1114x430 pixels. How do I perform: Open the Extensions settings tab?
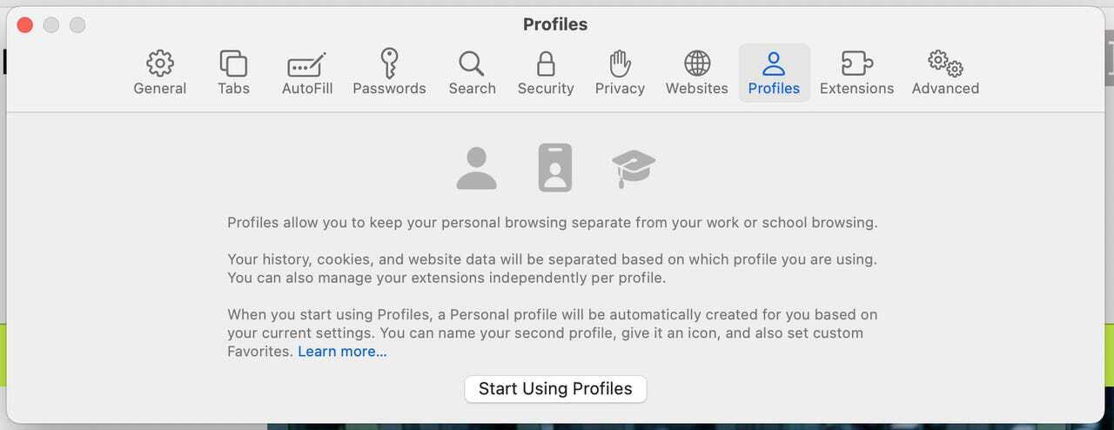(856, 72)
